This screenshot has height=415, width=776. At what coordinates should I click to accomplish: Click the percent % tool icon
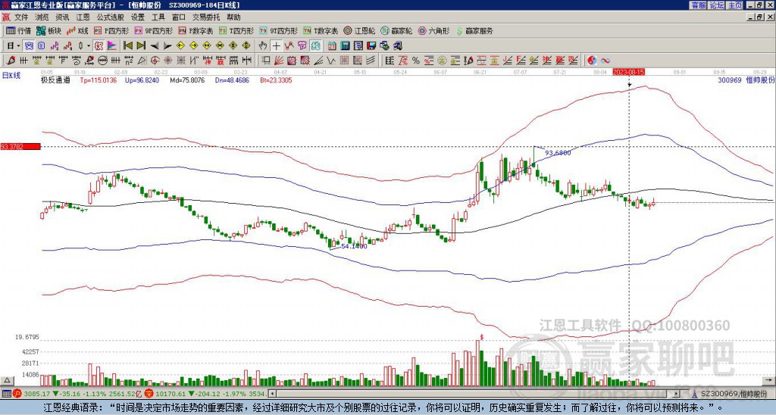tap(416, 61)
